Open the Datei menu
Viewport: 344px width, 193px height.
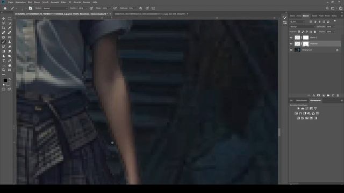point(11,2)
